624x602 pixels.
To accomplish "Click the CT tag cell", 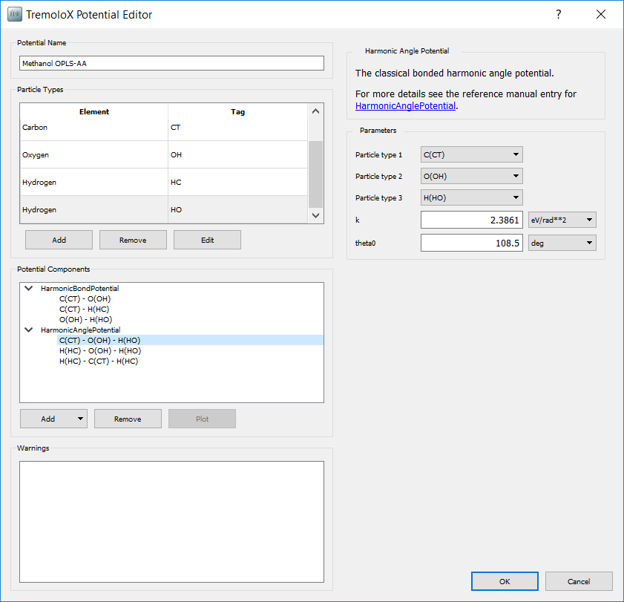I will click(237, 128).
